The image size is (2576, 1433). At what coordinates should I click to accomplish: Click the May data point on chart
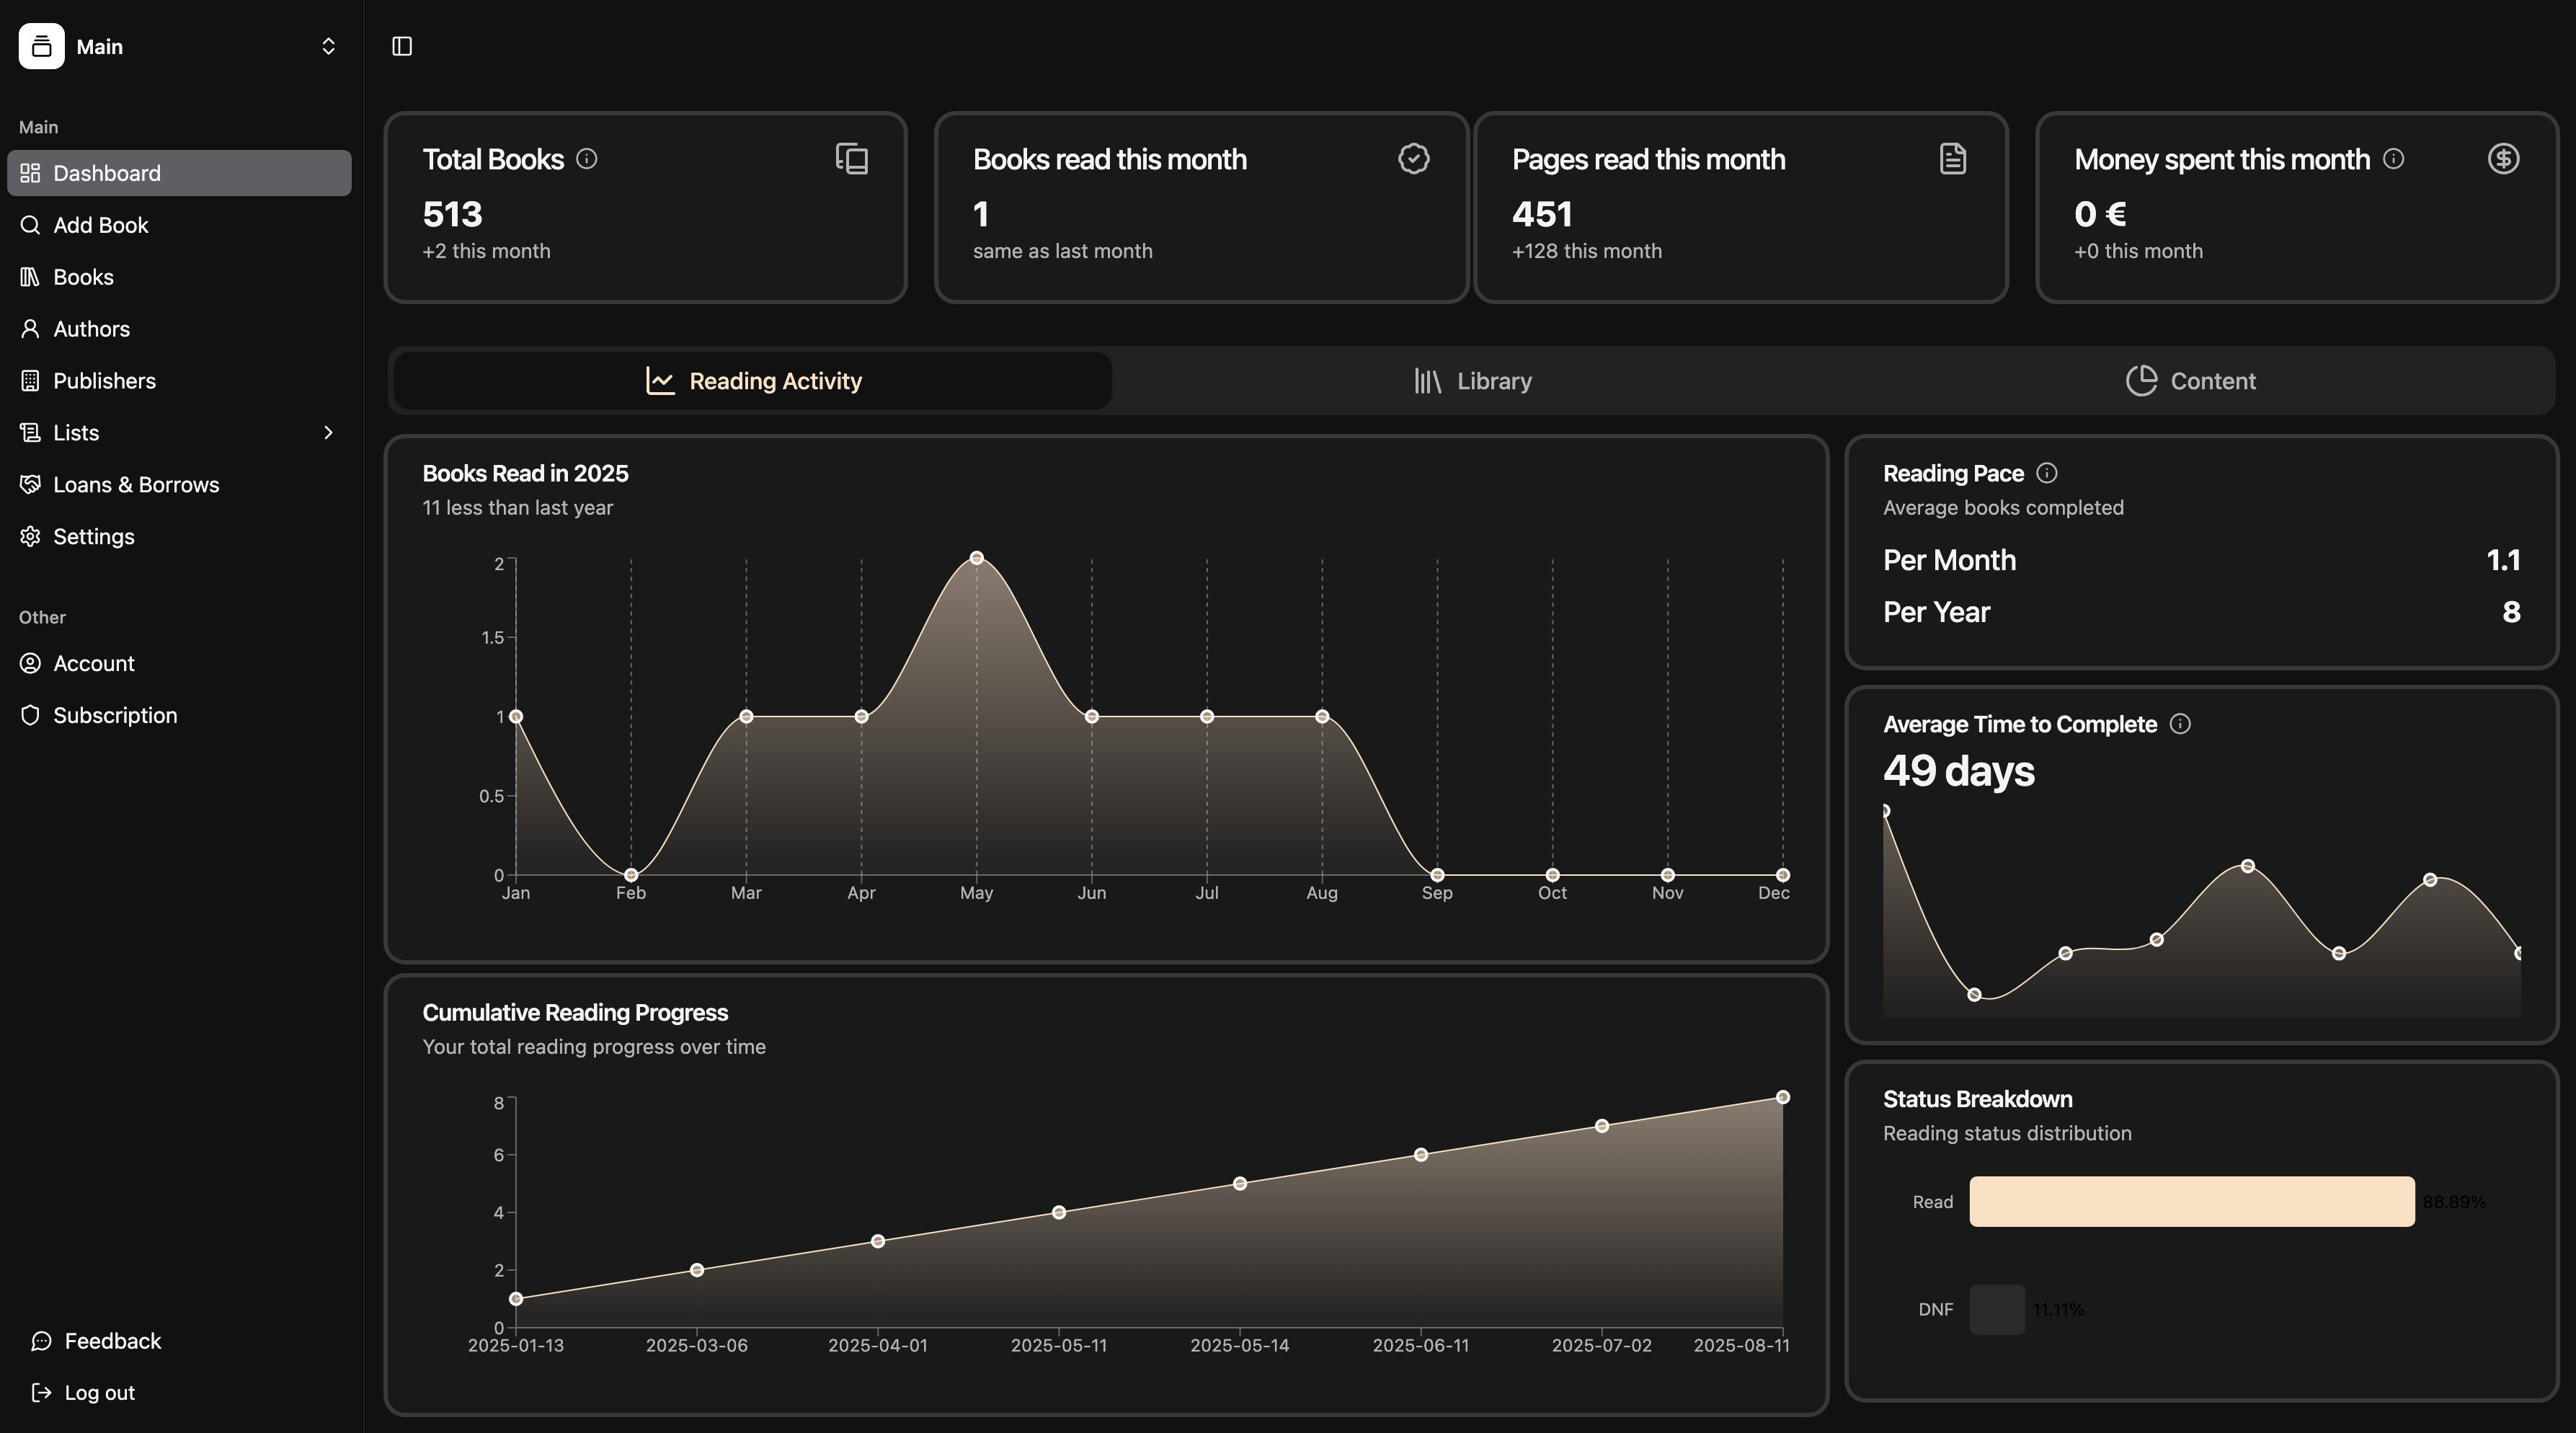click(x=976, y=558)
